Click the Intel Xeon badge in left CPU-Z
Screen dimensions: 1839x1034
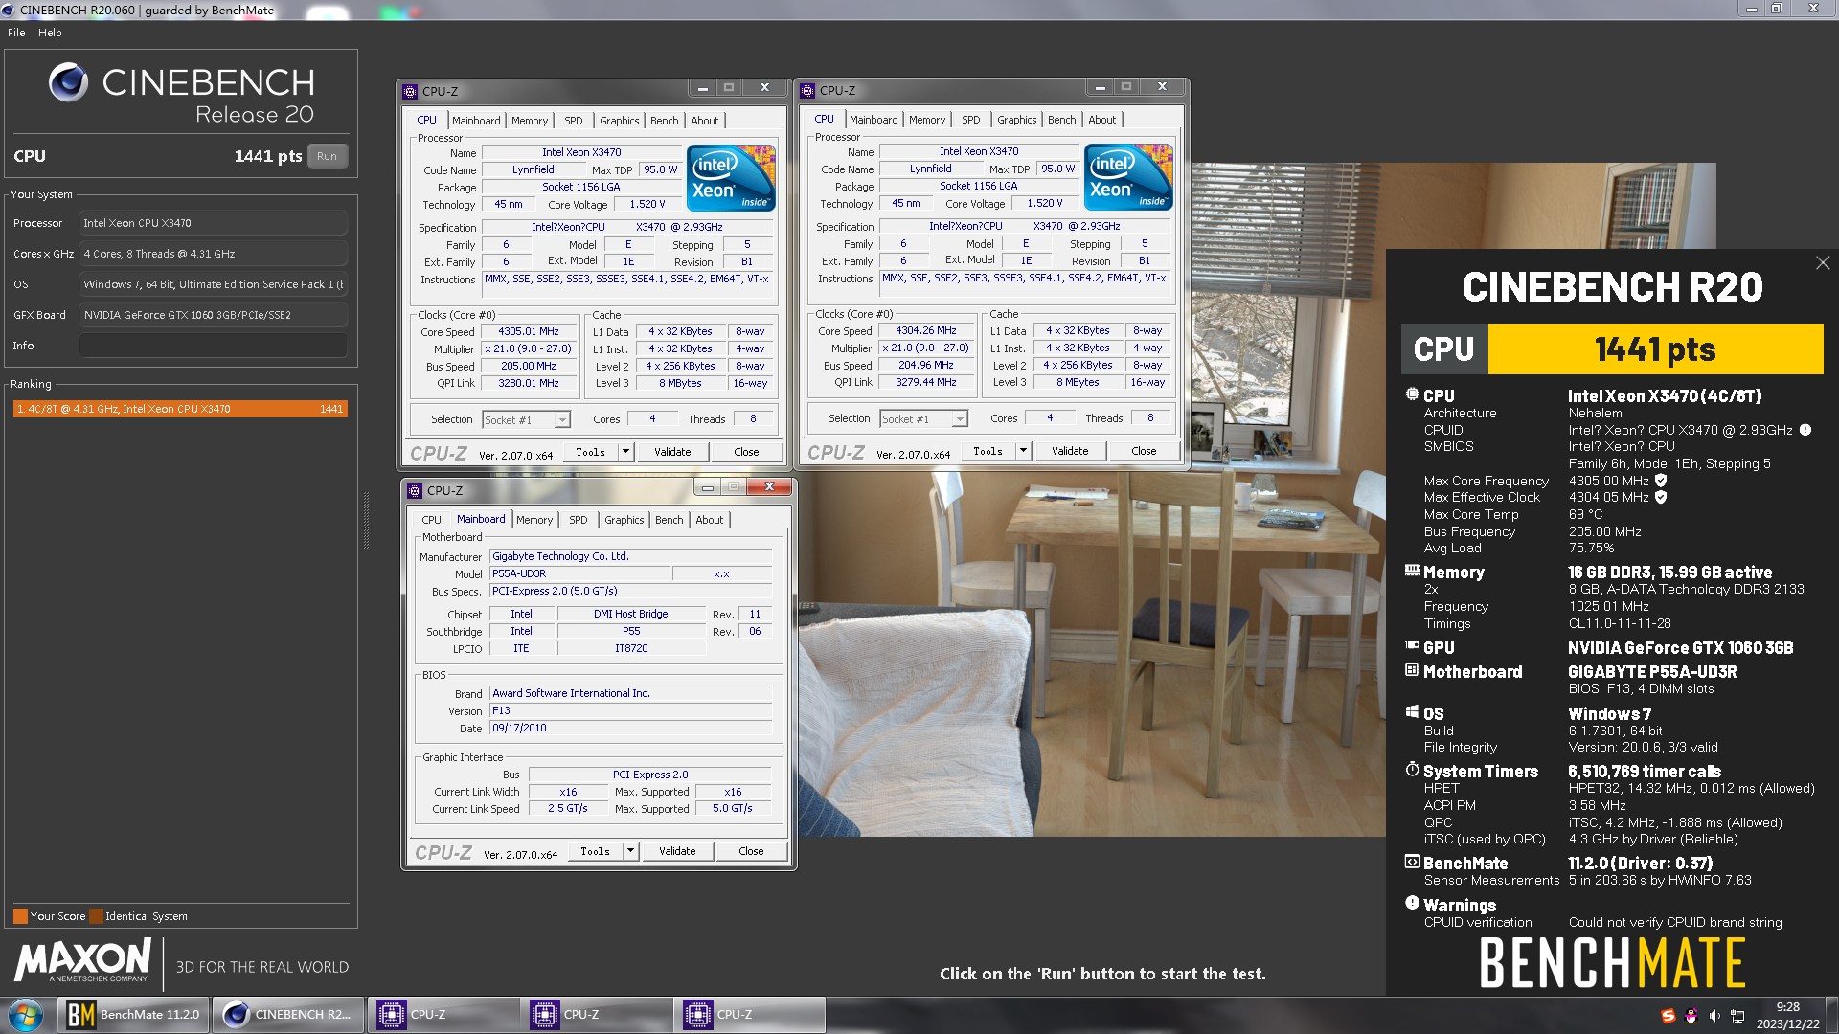pyautogui.click(x=732, y=178)
